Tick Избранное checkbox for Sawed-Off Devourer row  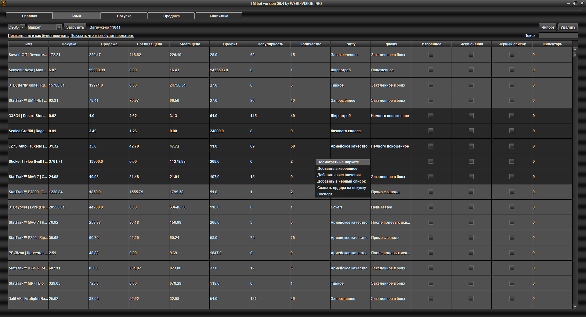(431, 55)
